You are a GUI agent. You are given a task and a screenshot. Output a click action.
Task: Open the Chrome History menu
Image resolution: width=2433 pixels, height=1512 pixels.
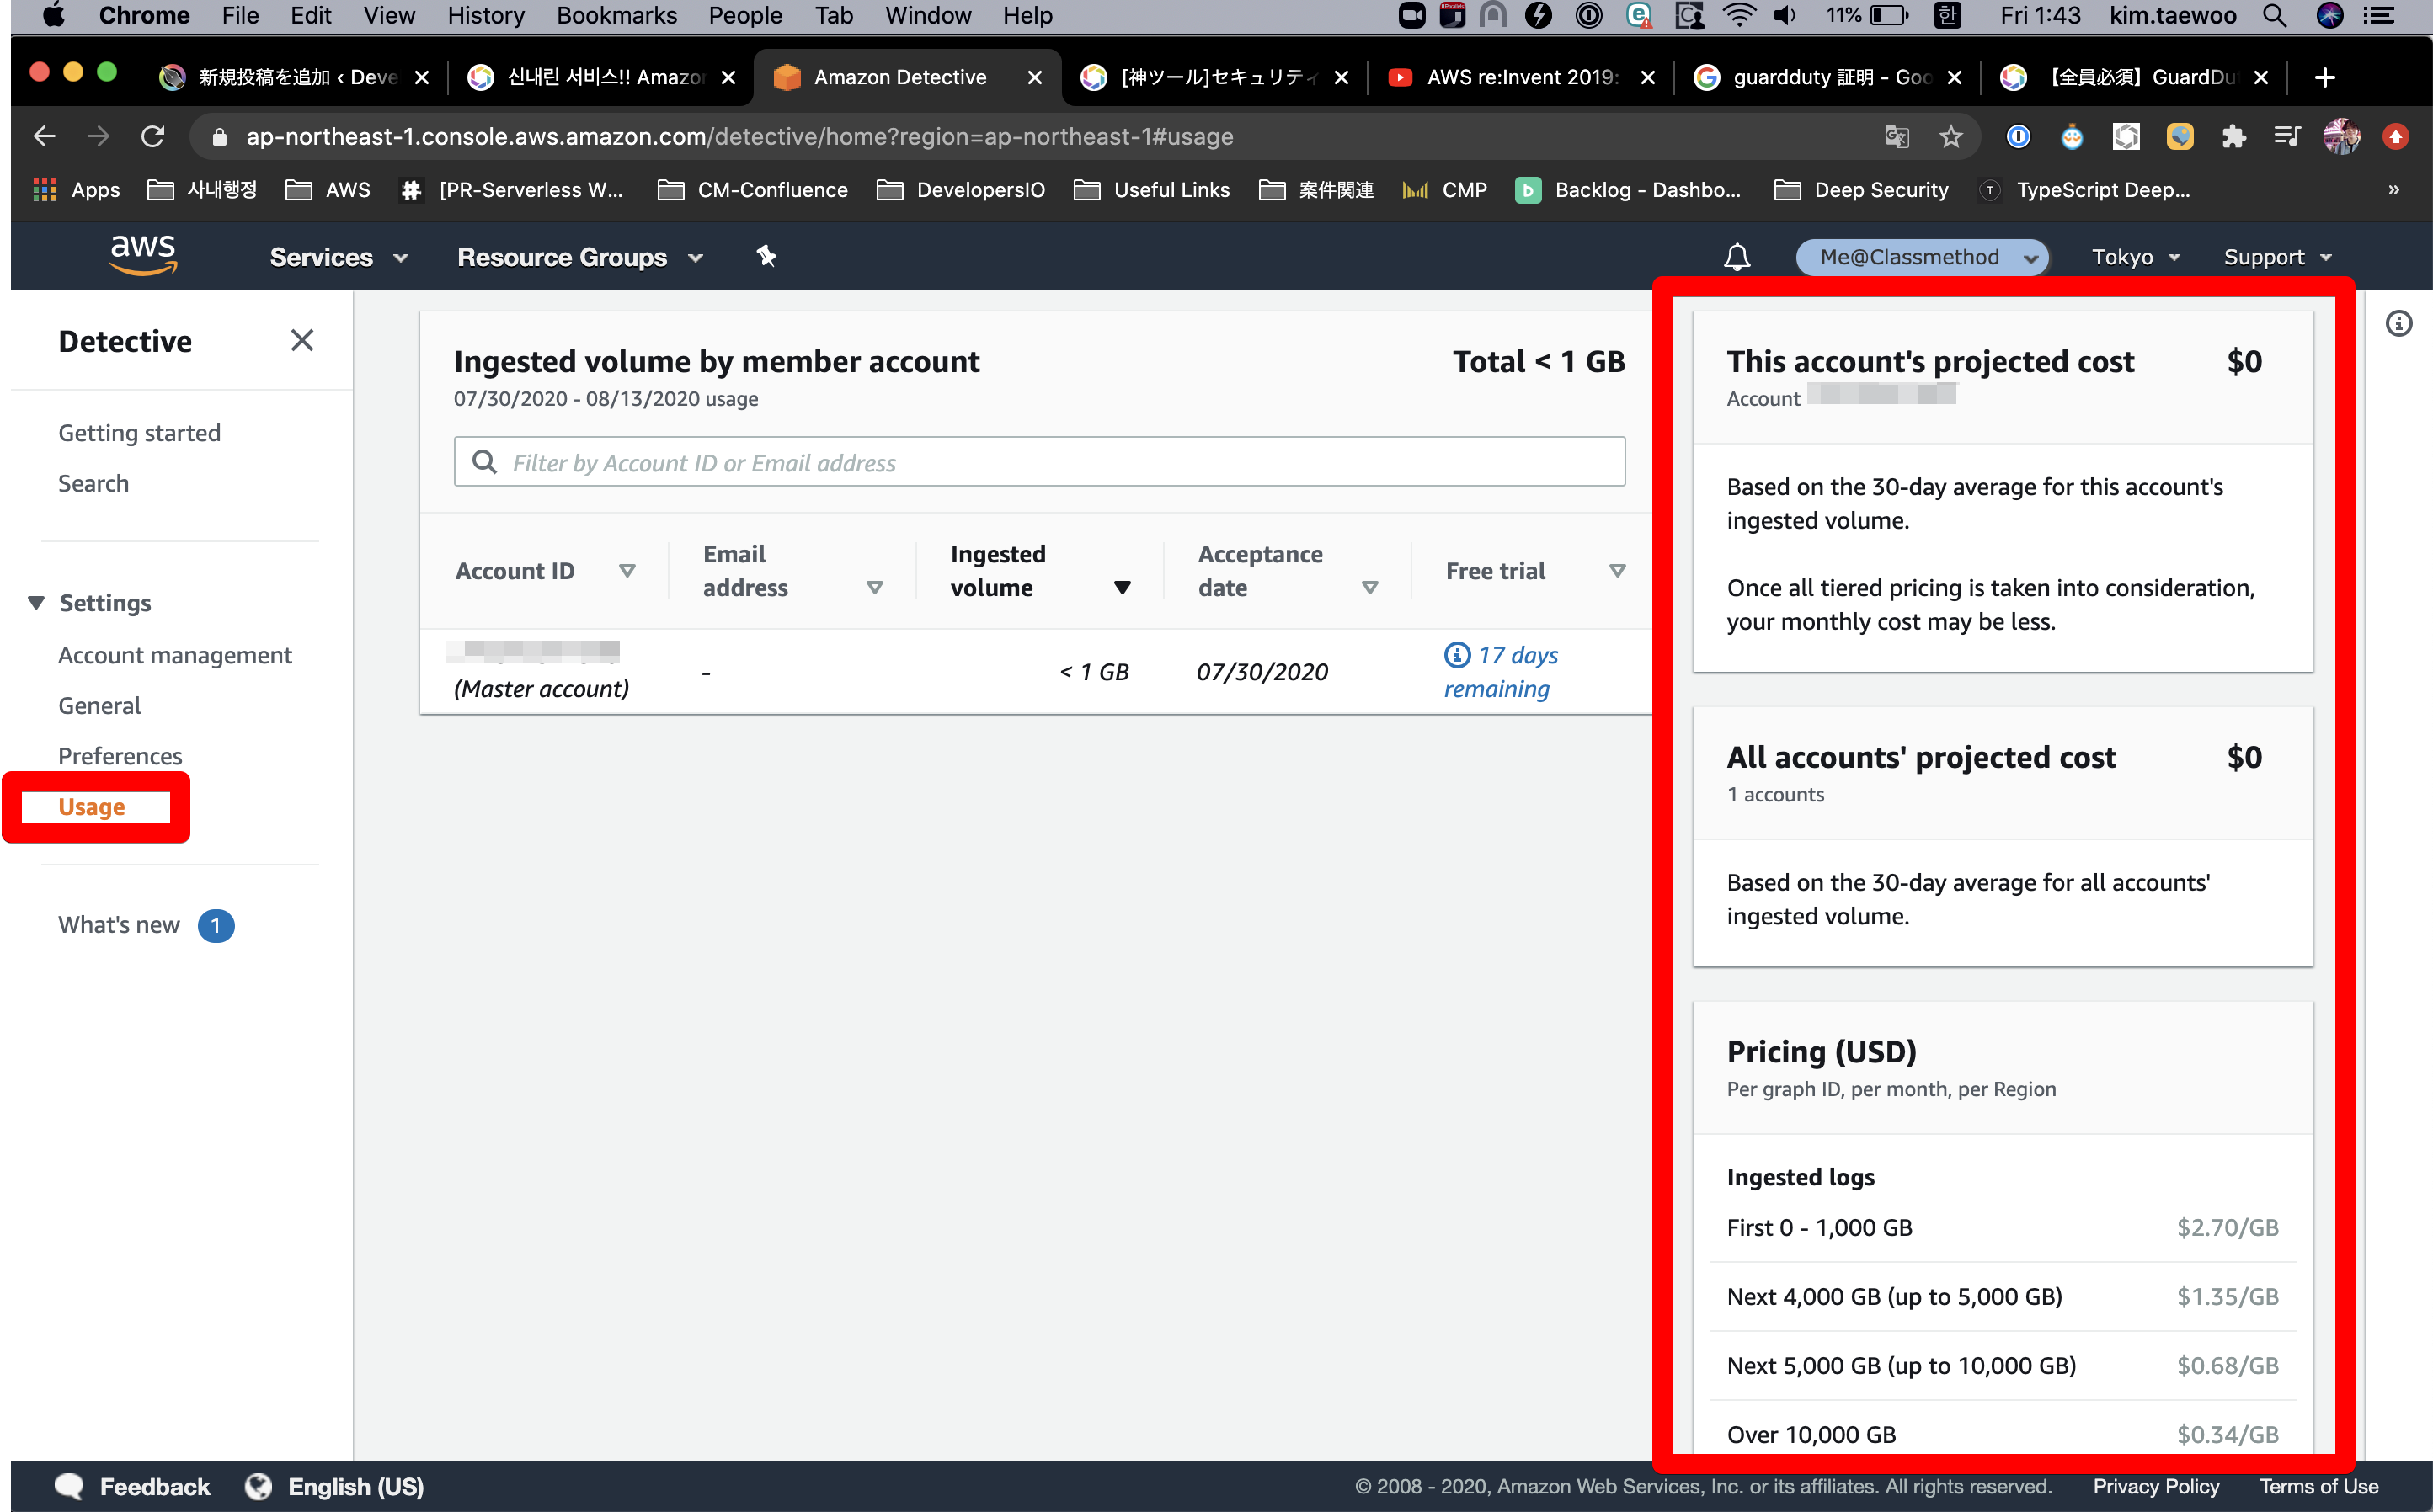(485, 15)
